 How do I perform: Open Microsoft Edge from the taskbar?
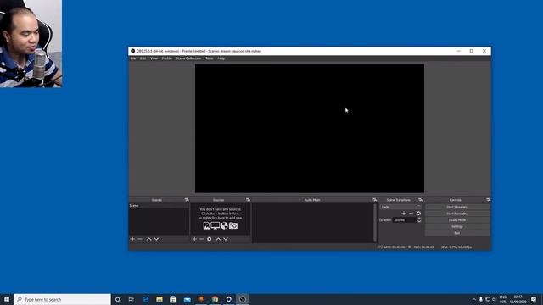pyautogui.click(x=145, y=299)
